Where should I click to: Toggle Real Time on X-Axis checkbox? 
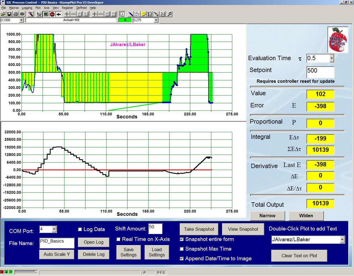pos(118,239)
